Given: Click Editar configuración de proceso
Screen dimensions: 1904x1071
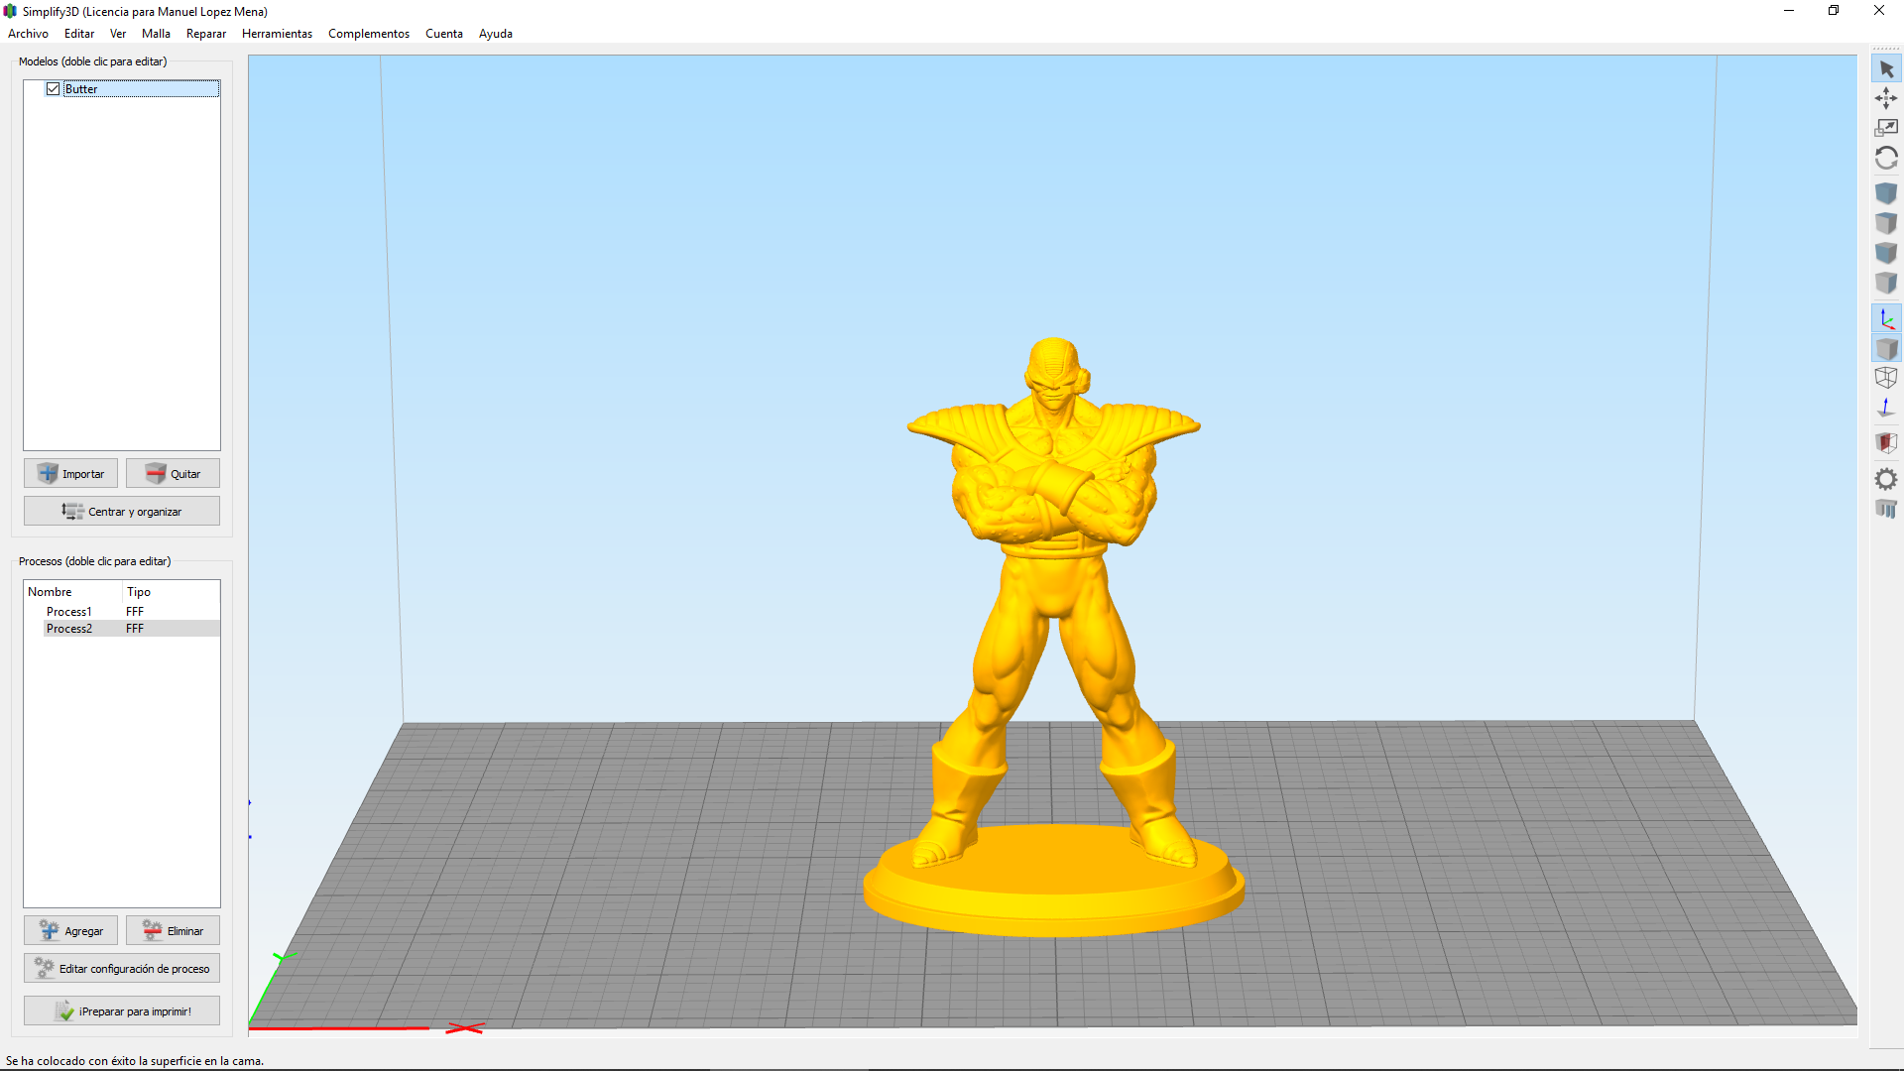Looking at the screenshot, I should 122,969.
